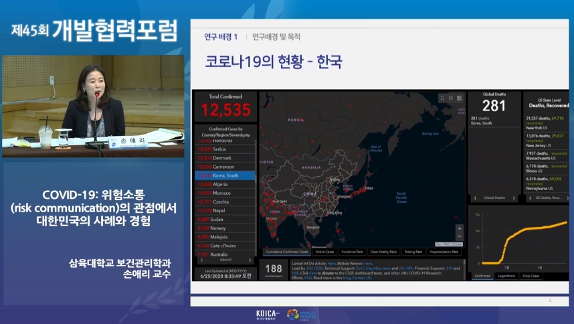The width and height of the screenshot is (574, 324).
Task: Click the New York US deaths row
Action: click(x=546, y=123)
